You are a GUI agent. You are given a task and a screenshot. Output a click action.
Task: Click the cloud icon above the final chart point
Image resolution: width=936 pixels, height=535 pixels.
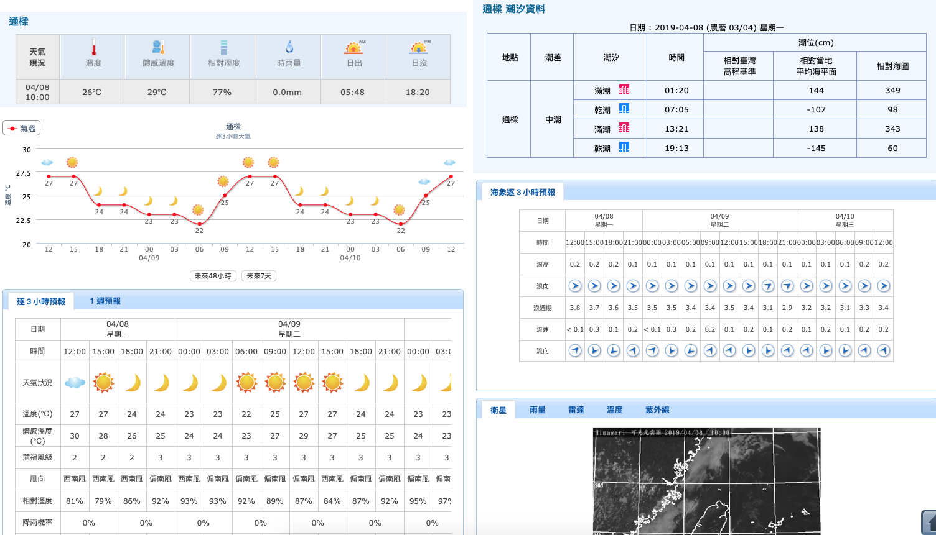(449, 163)
